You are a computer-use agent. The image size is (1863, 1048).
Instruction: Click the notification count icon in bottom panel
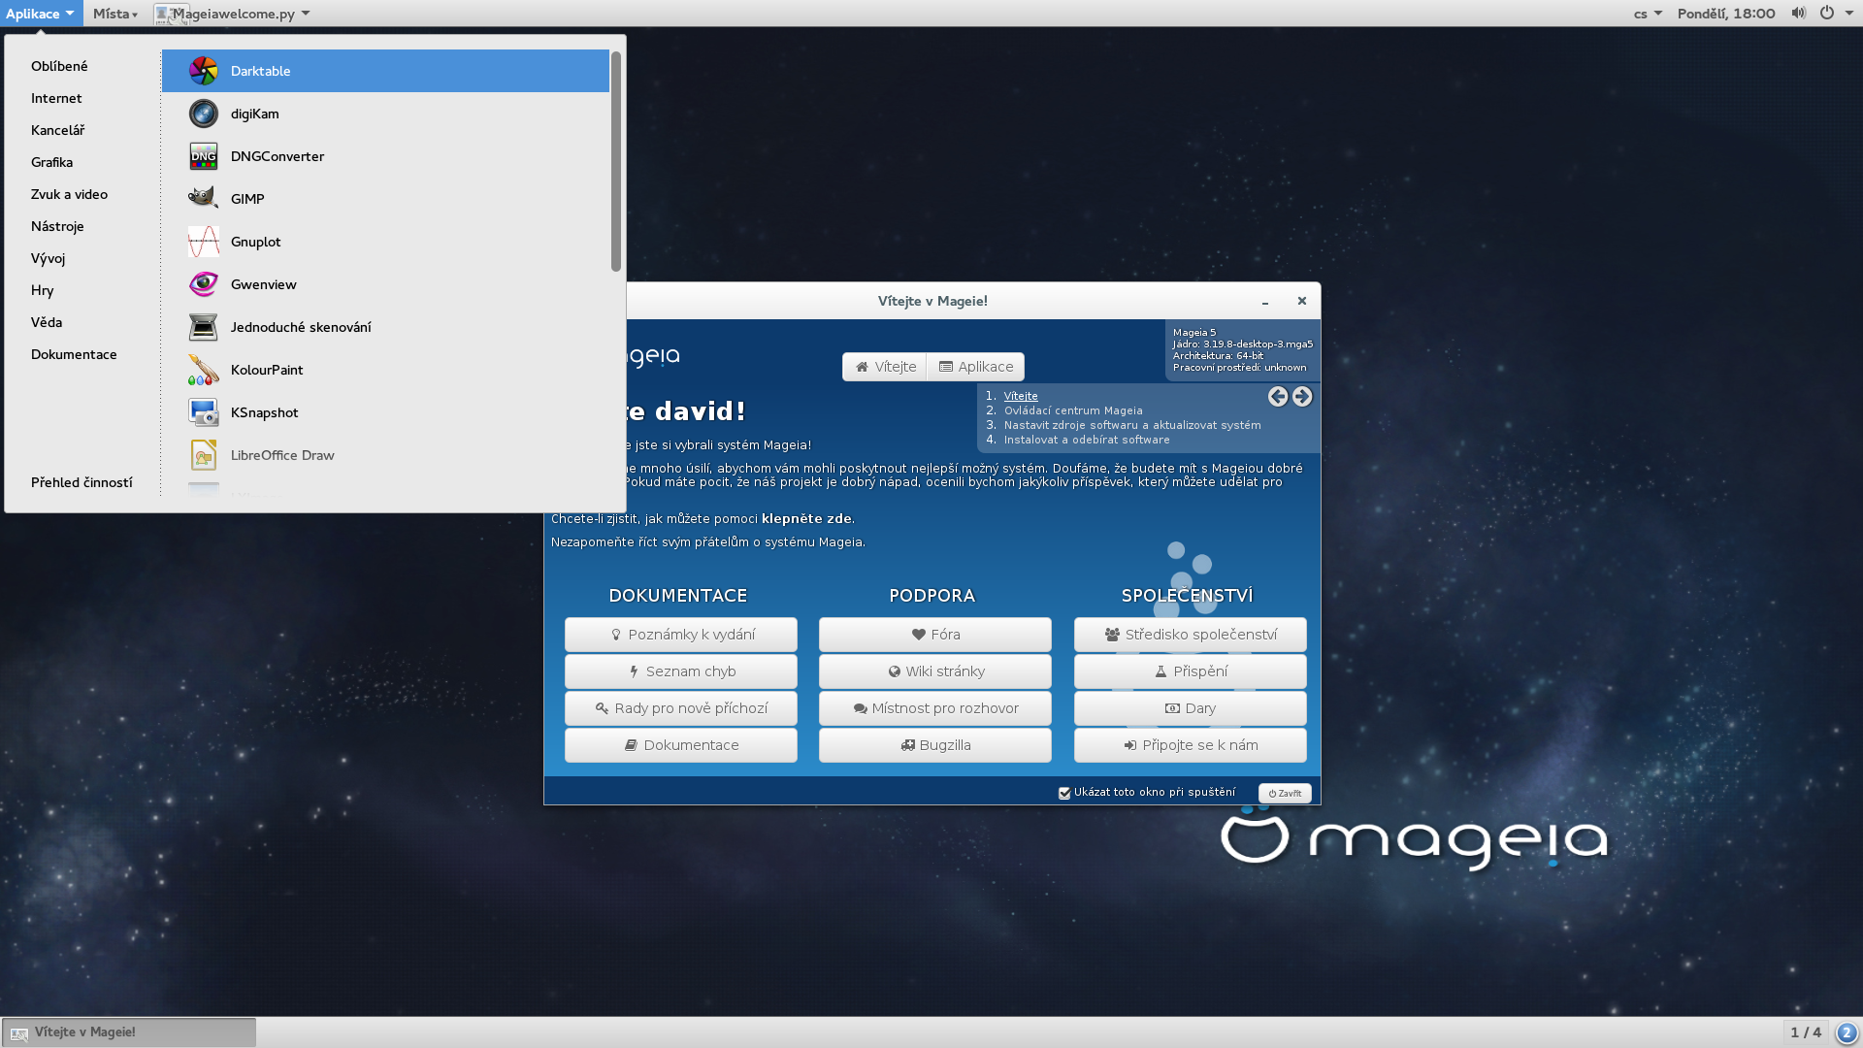point(1847,1032)
